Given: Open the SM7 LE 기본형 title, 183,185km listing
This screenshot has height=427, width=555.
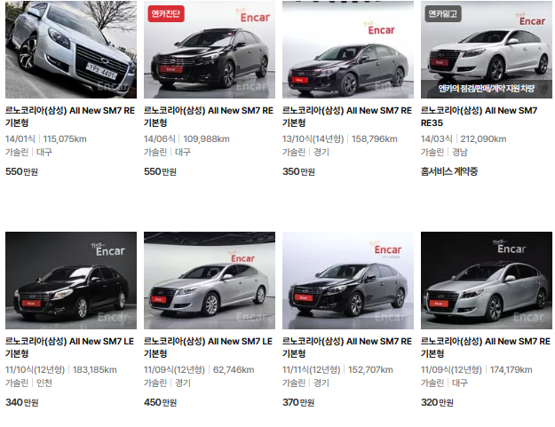Looking at the screenshot, I should [x=70, y=347].
